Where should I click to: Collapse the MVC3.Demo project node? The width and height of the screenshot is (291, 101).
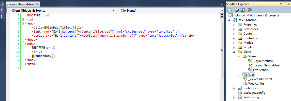[230, 20]
